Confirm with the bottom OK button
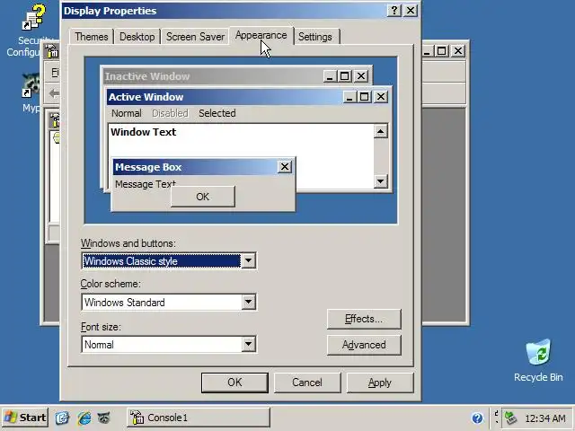Image resolution: width=575 pixels, height=431 pixels. point(234,383)
